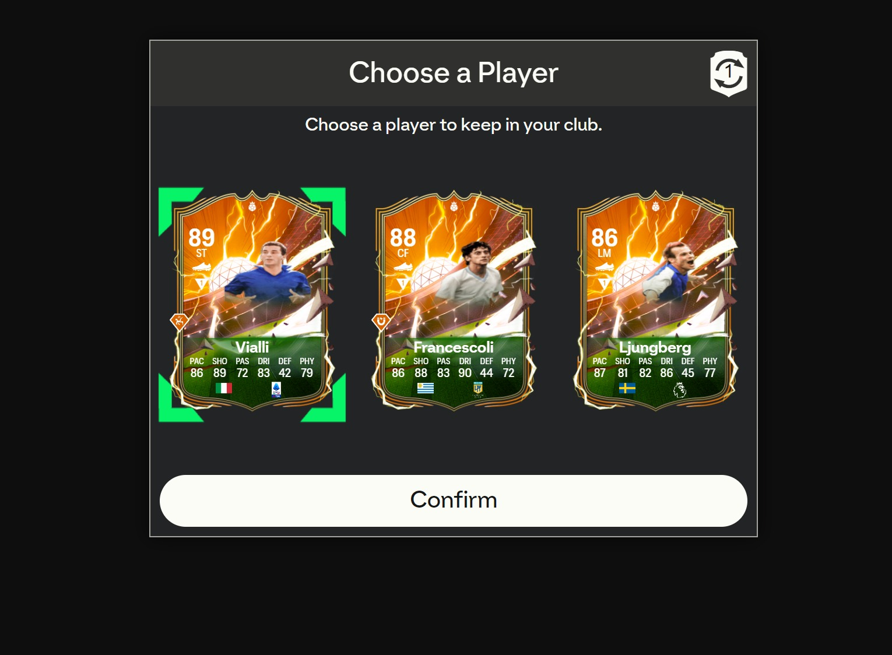892x655 pixels.
Task: Click the Serie A league badge
Action: coord(276,389)
